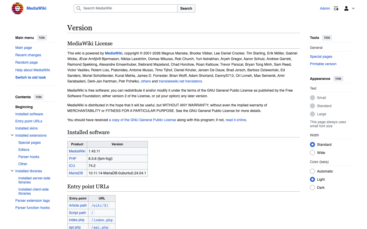Click the Search button
Image resolution: width=367 pixels, height=229 pixels.
point(186,8)
